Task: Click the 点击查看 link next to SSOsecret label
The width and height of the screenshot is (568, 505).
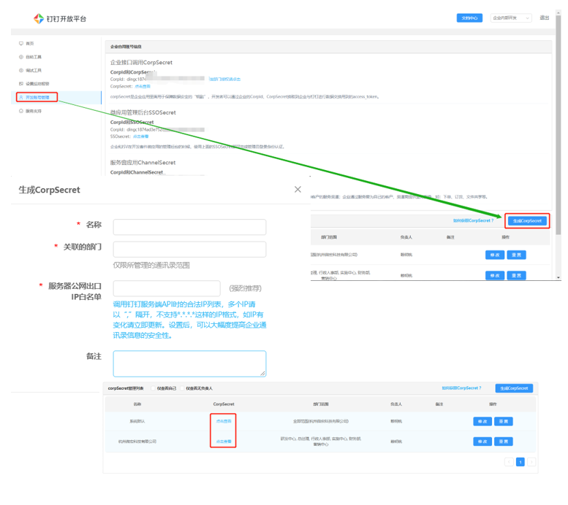Action: (140, 136)
